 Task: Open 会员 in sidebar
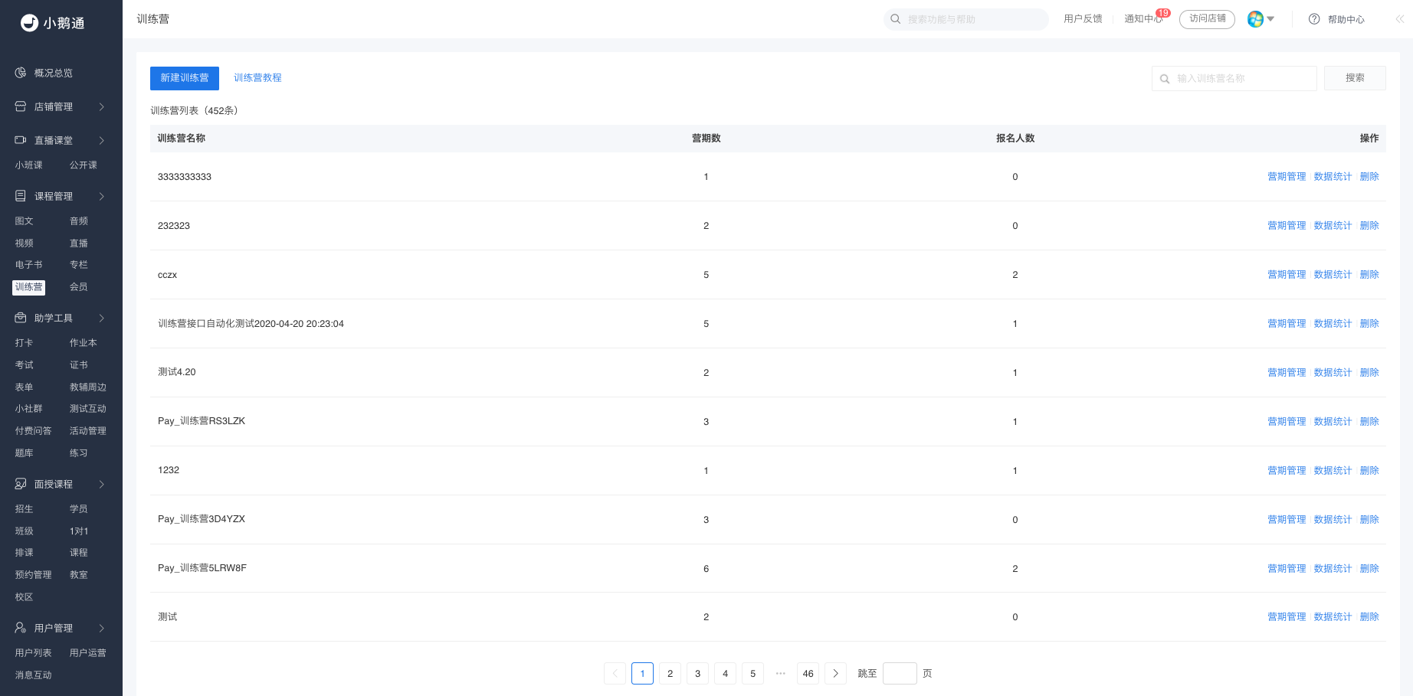79,287
